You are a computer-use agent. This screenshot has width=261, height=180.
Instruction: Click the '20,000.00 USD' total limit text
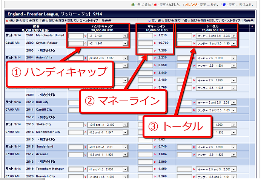213,31
